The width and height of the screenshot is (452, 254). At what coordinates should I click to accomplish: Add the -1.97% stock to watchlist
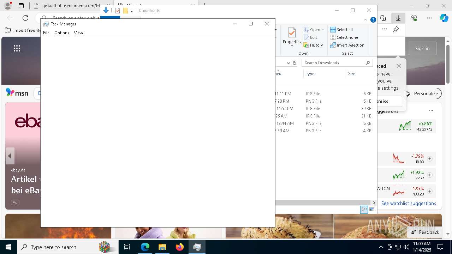[x=430, y=191]
